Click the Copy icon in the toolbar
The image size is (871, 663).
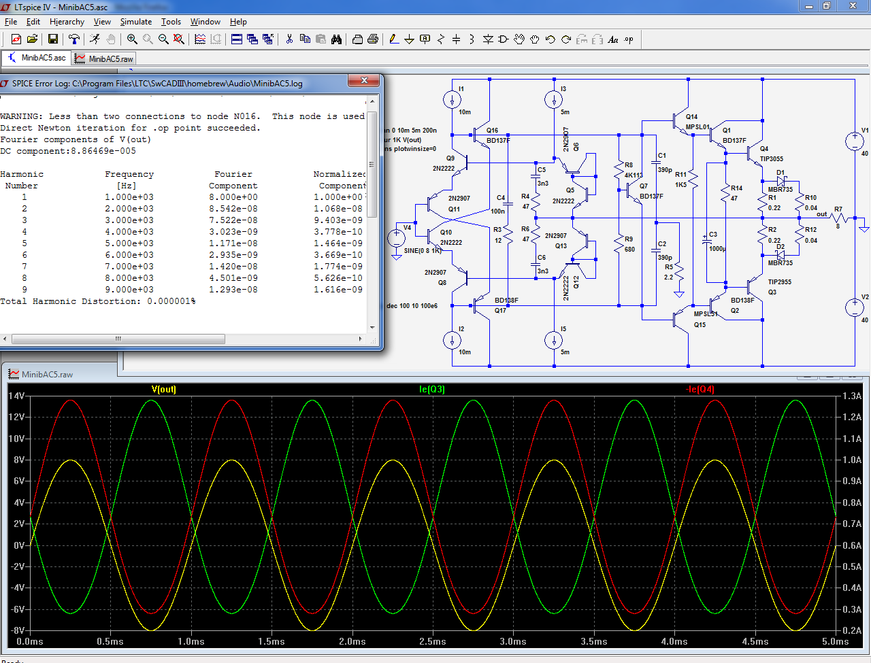[x=305, y=39]
